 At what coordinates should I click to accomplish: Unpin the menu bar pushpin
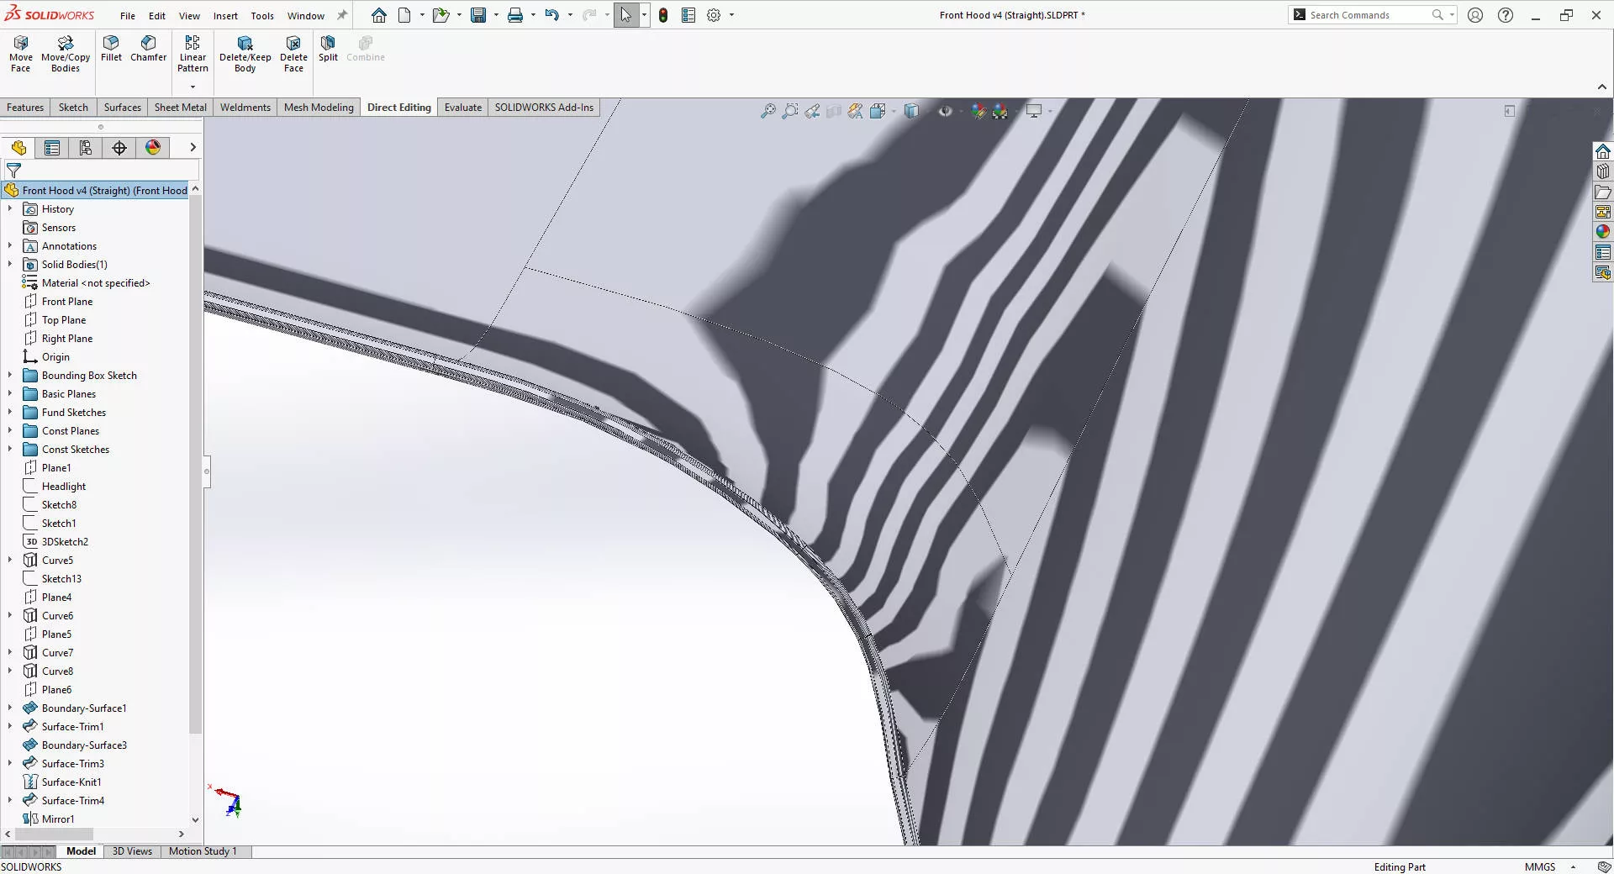(x=340, y=14)
